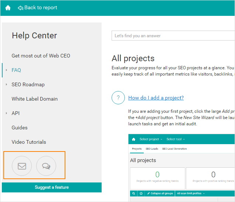
Task: Click search magnifier in embedded toolbar
Action: 134,194
